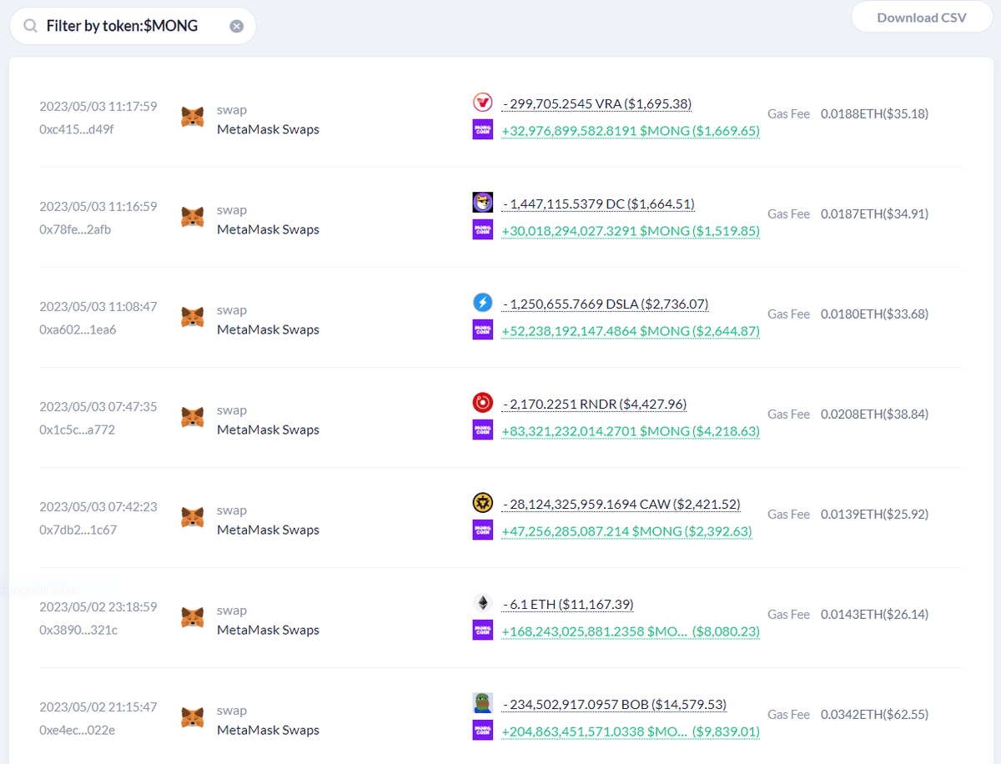The height and width of the screenshot is (764, 1001).
Task: Click the DSLA lightning token icon
Action: click(482, 303)
